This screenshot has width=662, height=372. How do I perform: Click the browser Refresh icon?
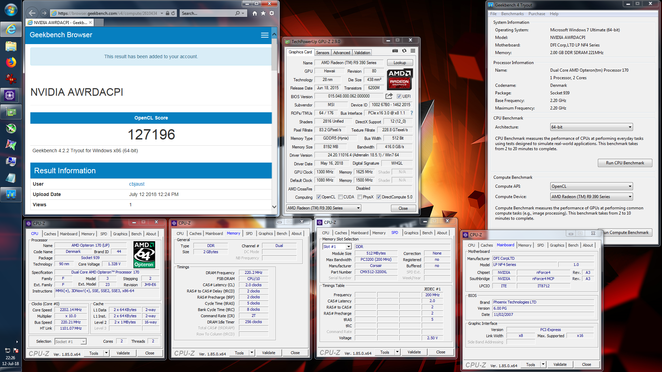point(173,13)
